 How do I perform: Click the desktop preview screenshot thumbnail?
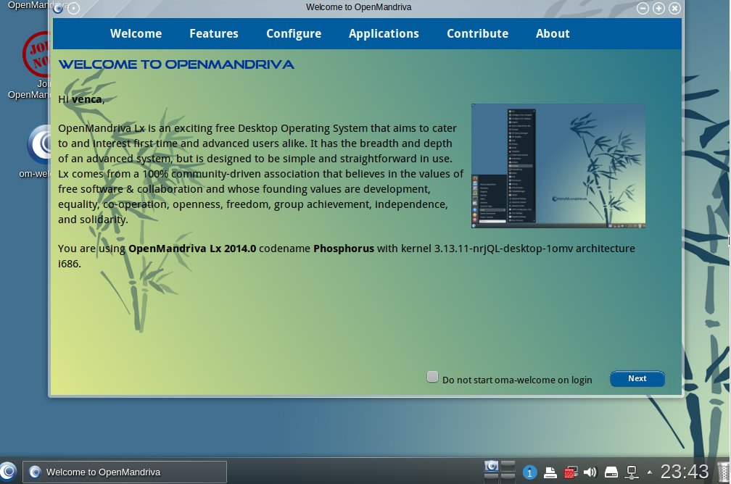coord(558,166)
